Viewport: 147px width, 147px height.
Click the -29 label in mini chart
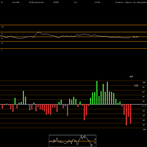click(x=95, y=143)
